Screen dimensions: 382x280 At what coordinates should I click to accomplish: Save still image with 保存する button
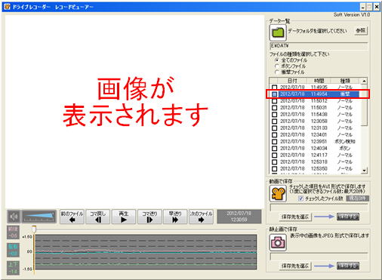coord(348,266)
